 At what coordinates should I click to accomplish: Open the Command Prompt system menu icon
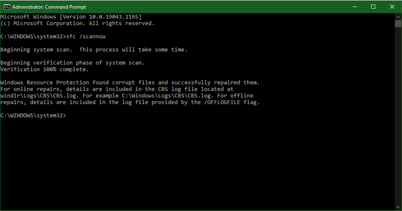coord(7,7)
